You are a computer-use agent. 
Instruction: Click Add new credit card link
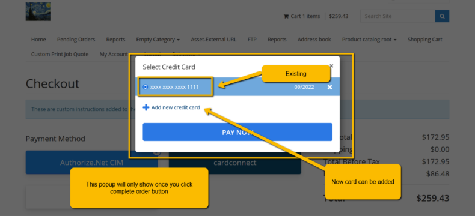coord(176,107)
